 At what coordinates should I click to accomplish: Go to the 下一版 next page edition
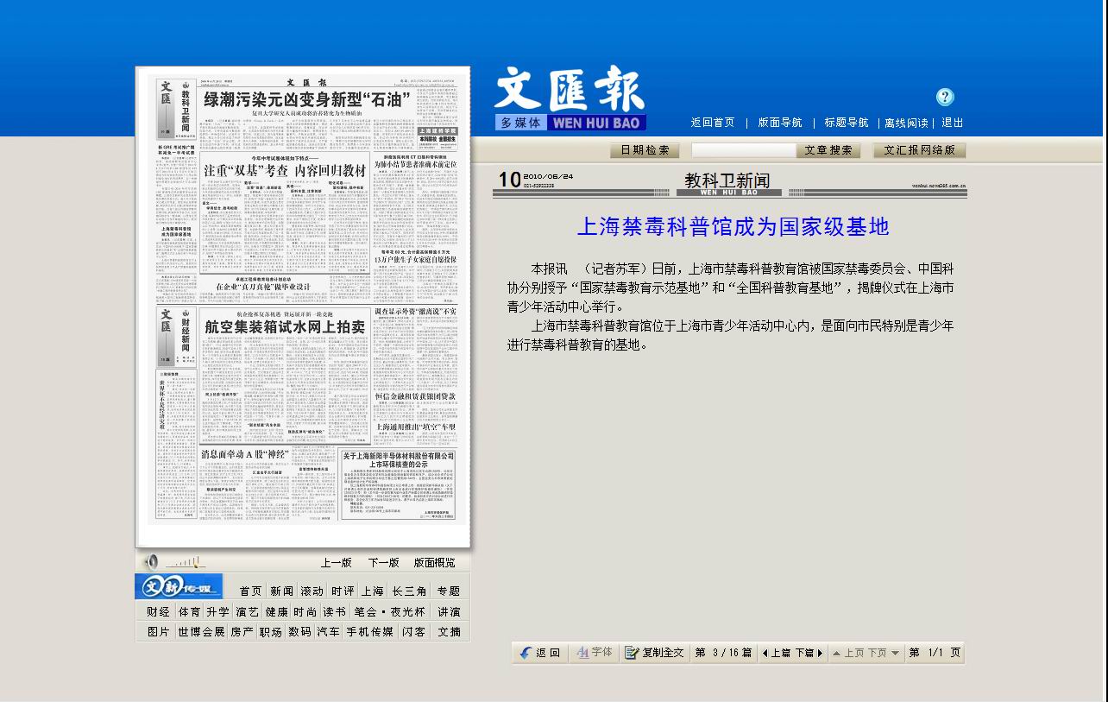(x=383, y=562)
